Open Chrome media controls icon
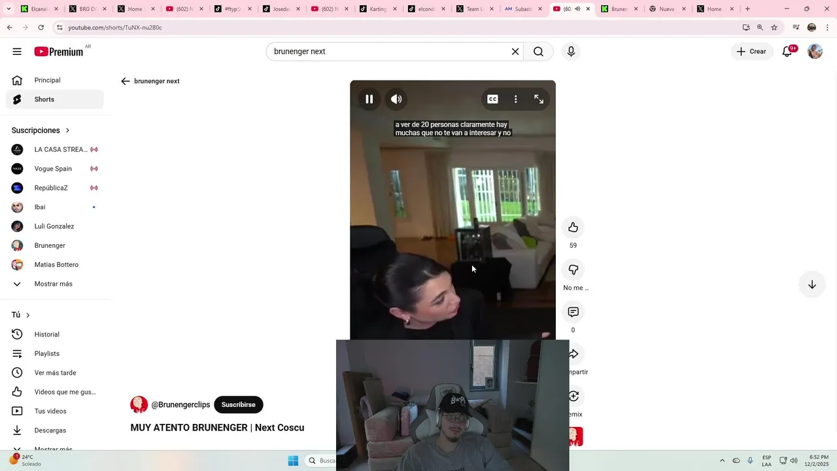 (x=796, y=27)
